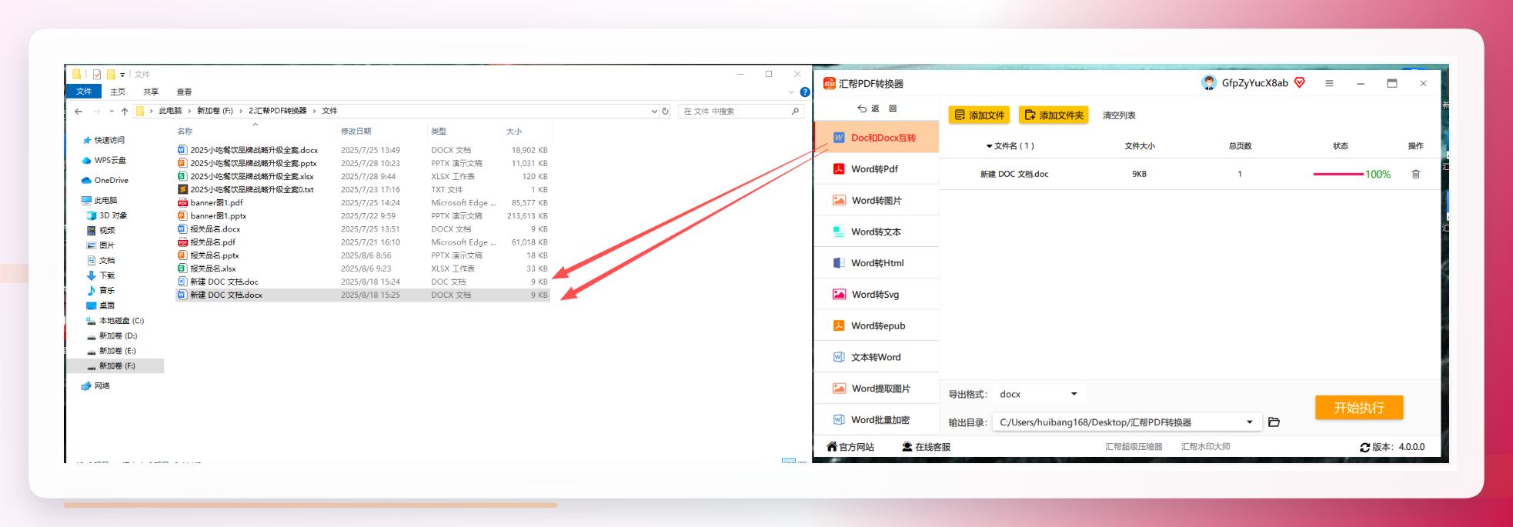1513x527 pixels.
Task: Open the 导出格式 docx dropdown
Action: (1040, 394)
